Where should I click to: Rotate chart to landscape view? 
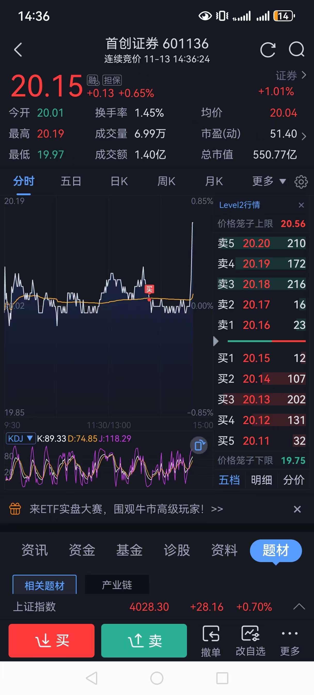click(x=199, y=445)
